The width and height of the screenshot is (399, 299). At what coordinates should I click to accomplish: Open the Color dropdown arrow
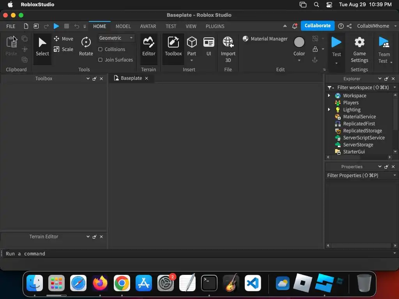(x=299, y=60)
